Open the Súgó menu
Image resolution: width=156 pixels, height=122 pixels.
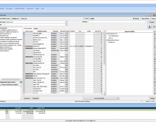[x=42, y=9]
